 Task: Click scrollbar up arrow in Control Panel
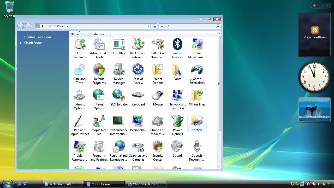click(219, 33)
